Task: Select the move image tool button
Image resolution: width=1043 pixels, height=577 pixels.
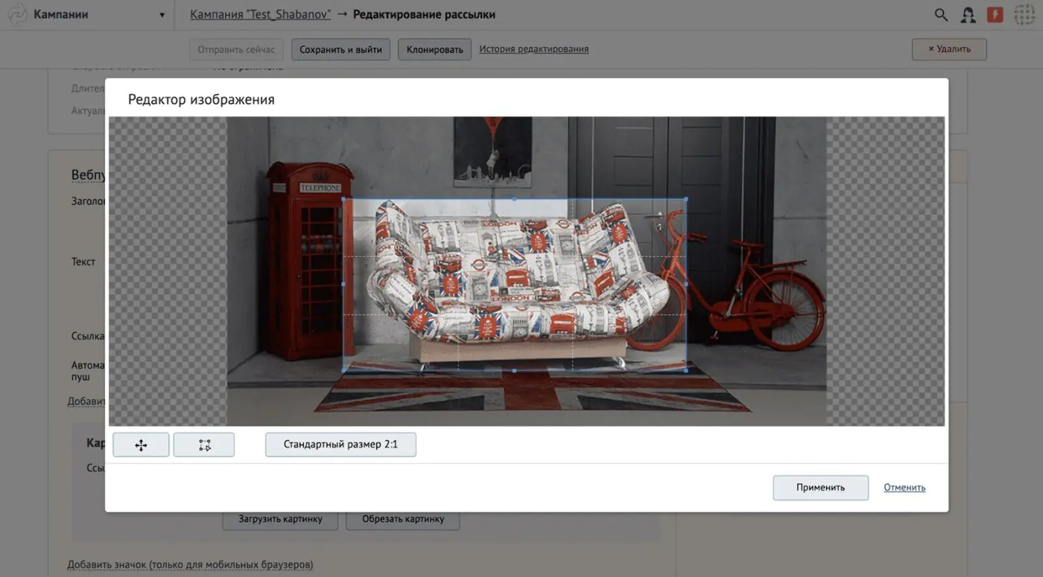Action: pyautogui.click(x=141, y=445)
